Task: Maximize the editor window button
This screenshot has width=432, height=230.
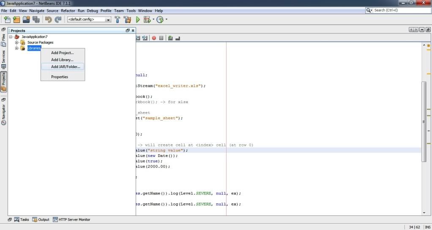Action: (x=428, y=30)
